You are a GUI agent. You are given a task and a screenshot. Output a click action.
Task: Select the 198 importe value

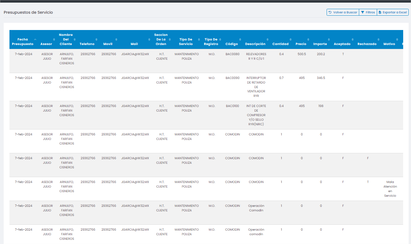click(x=321, y=106)
